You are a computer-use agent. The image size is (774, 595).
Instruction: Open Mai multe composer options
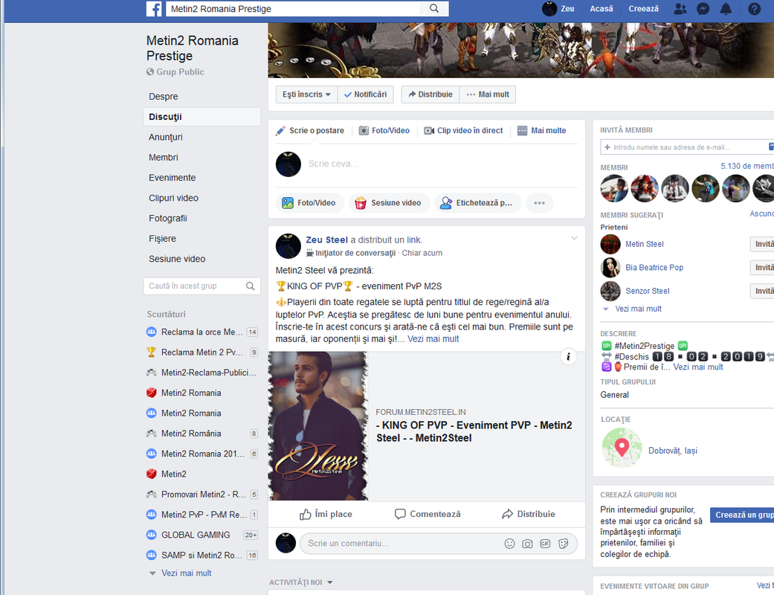point(541,130)
